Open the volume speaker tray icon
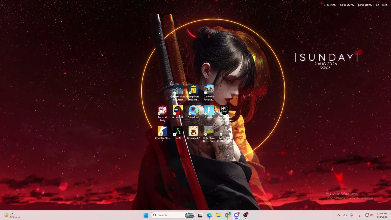The height and width of the screenshot is (220, 391). [x=372, y=215]
